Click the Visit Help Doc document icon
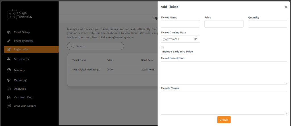Viewport: 291px width, 126px height. pos(9,97)
